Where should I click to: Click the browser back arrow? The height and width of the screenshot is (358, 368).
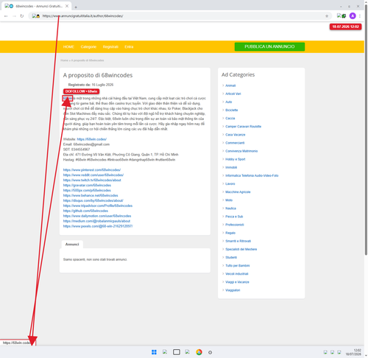pos(6,16)
